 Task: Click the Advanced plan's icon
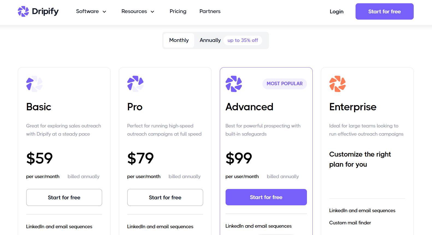tap(233, 84)
